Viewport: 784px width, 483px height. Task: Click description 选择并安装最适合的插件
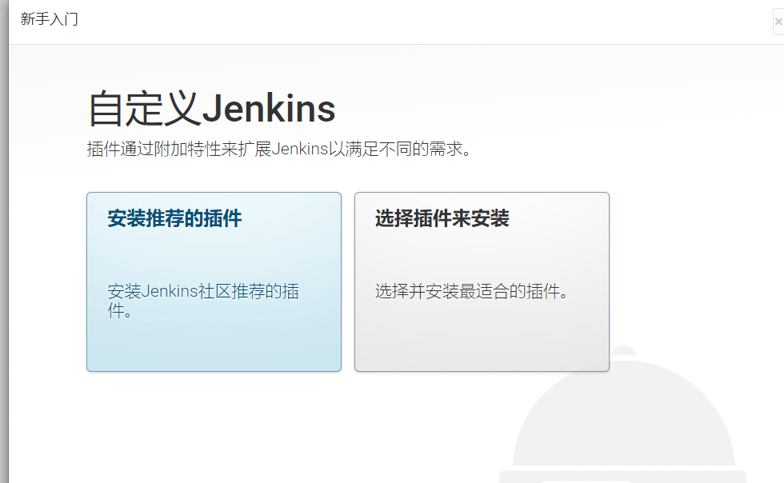[x=471, y=291]
